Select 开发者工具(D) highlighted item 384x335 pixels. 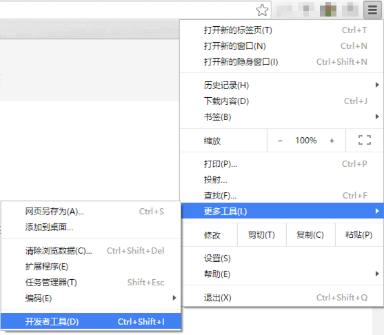[91, 321]
